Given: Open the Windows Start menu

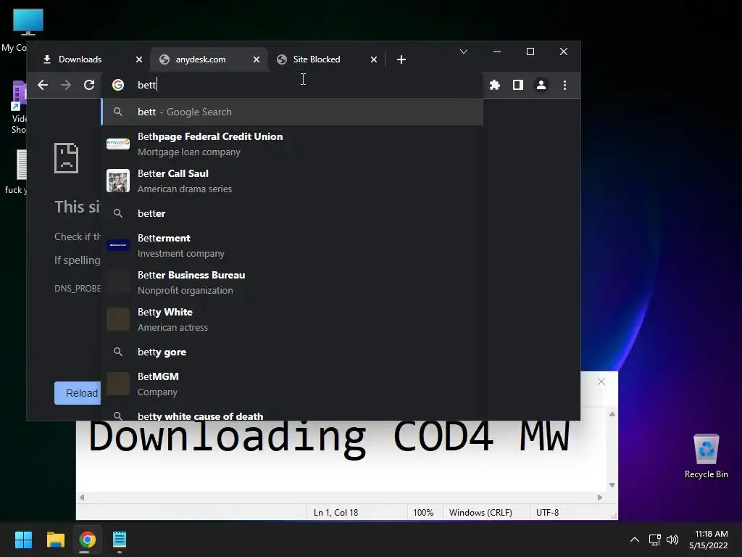Looking at the screenshot, I should [23, 540].
